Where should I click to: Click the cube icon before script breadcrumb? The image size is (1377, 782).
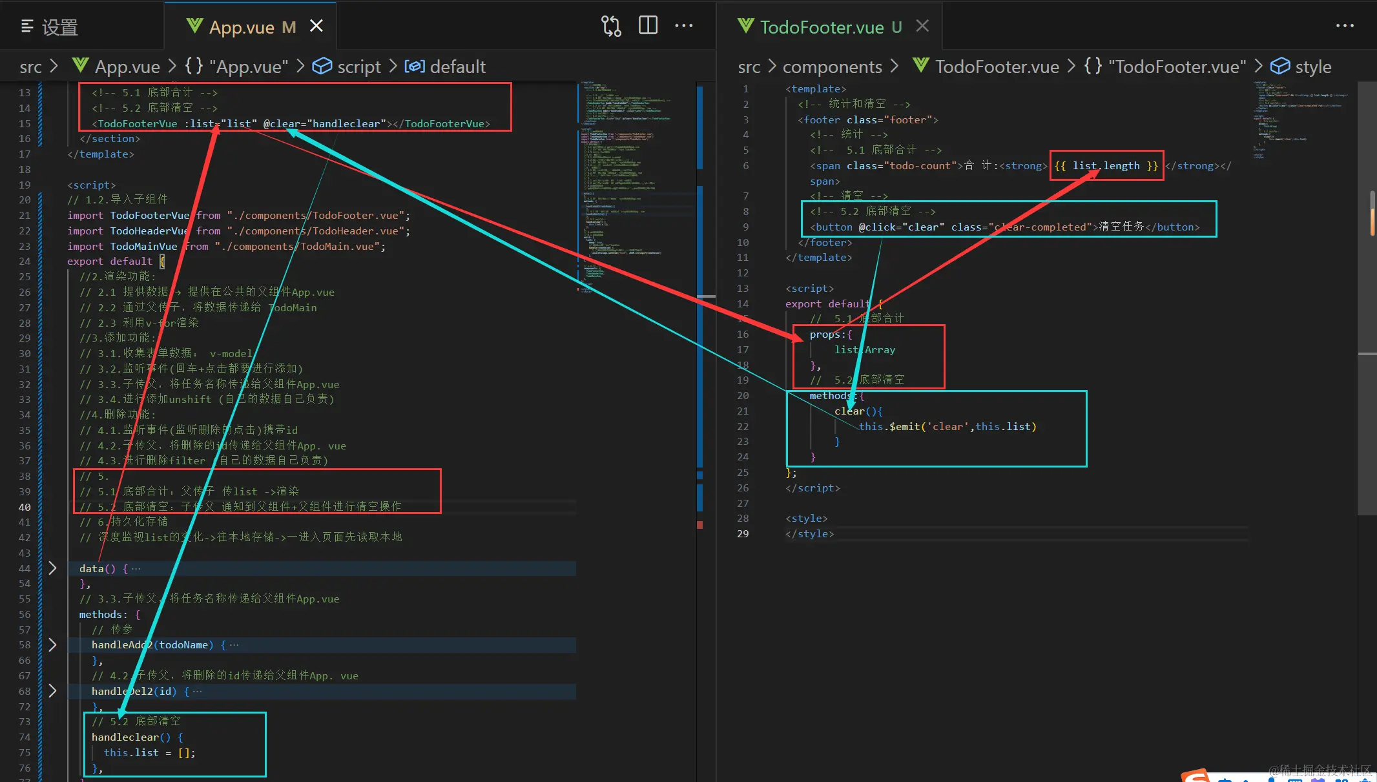pyautogui.click(x=322, y=67)
